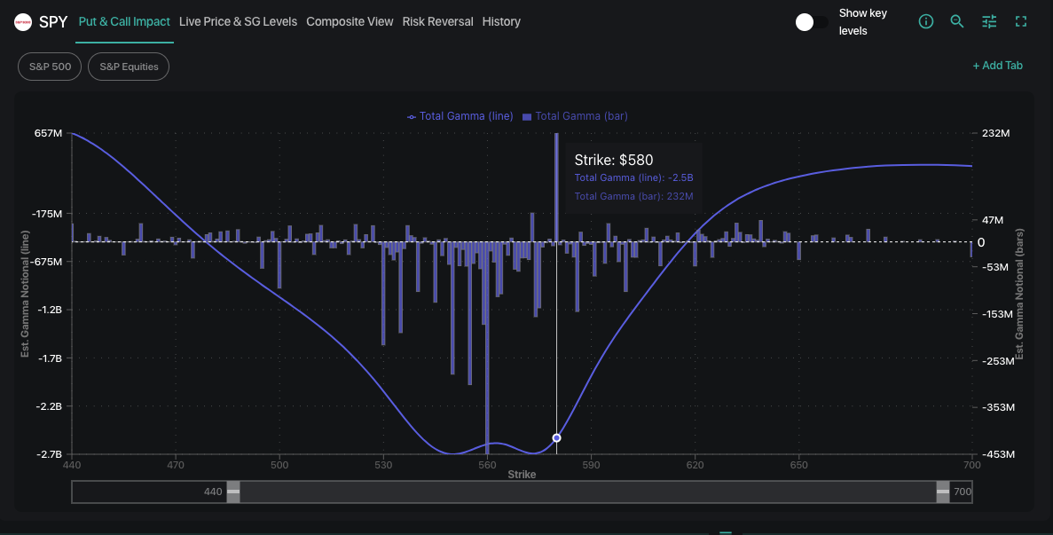Open chart settings sliders icon
Image resolution: width=1053 pixels, height=535 pixels.
pos(989,21)
